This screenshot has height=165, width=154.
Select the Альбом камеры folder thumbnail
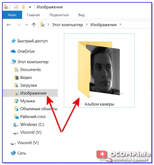[99, 70]
